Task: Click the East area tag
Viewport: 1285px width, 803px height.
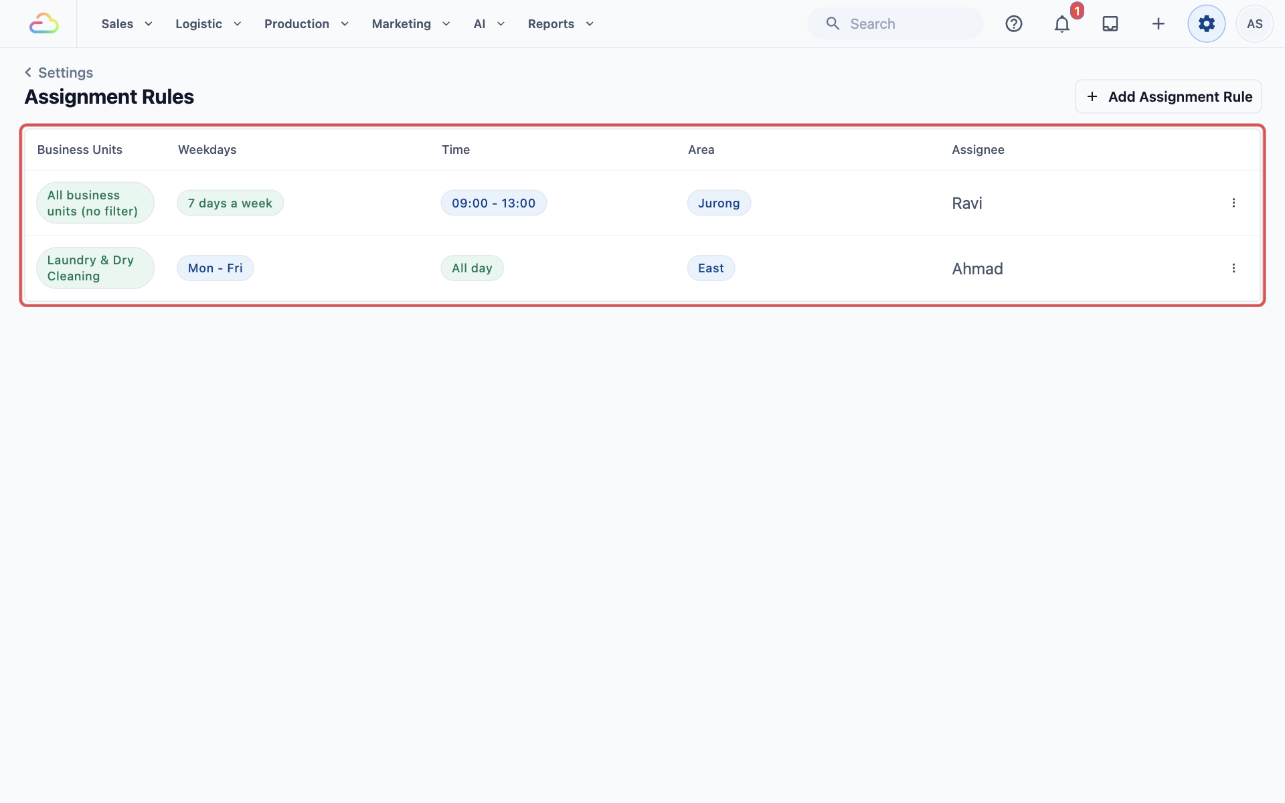Action: point(711,268)
